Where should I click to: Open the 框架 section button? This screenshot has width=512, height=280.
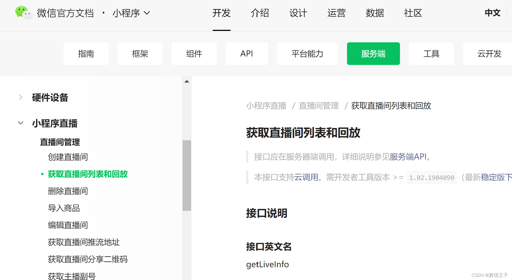pos(140,53)
